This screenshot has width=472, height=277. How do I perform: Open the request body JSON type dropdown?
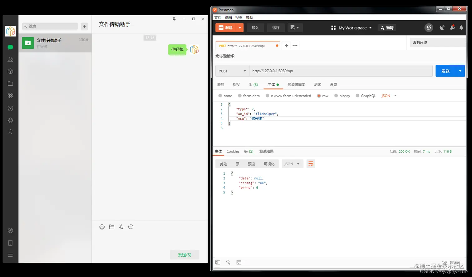(389, 96)
